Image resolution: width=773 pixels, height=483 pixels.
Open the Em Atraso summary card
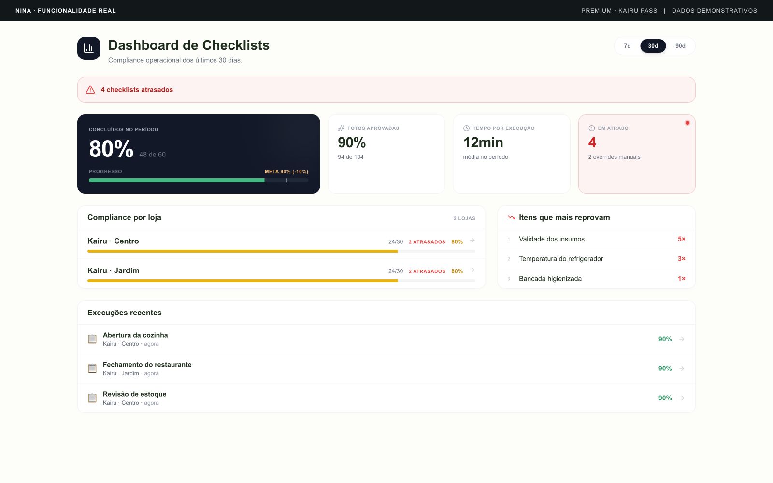637,154
